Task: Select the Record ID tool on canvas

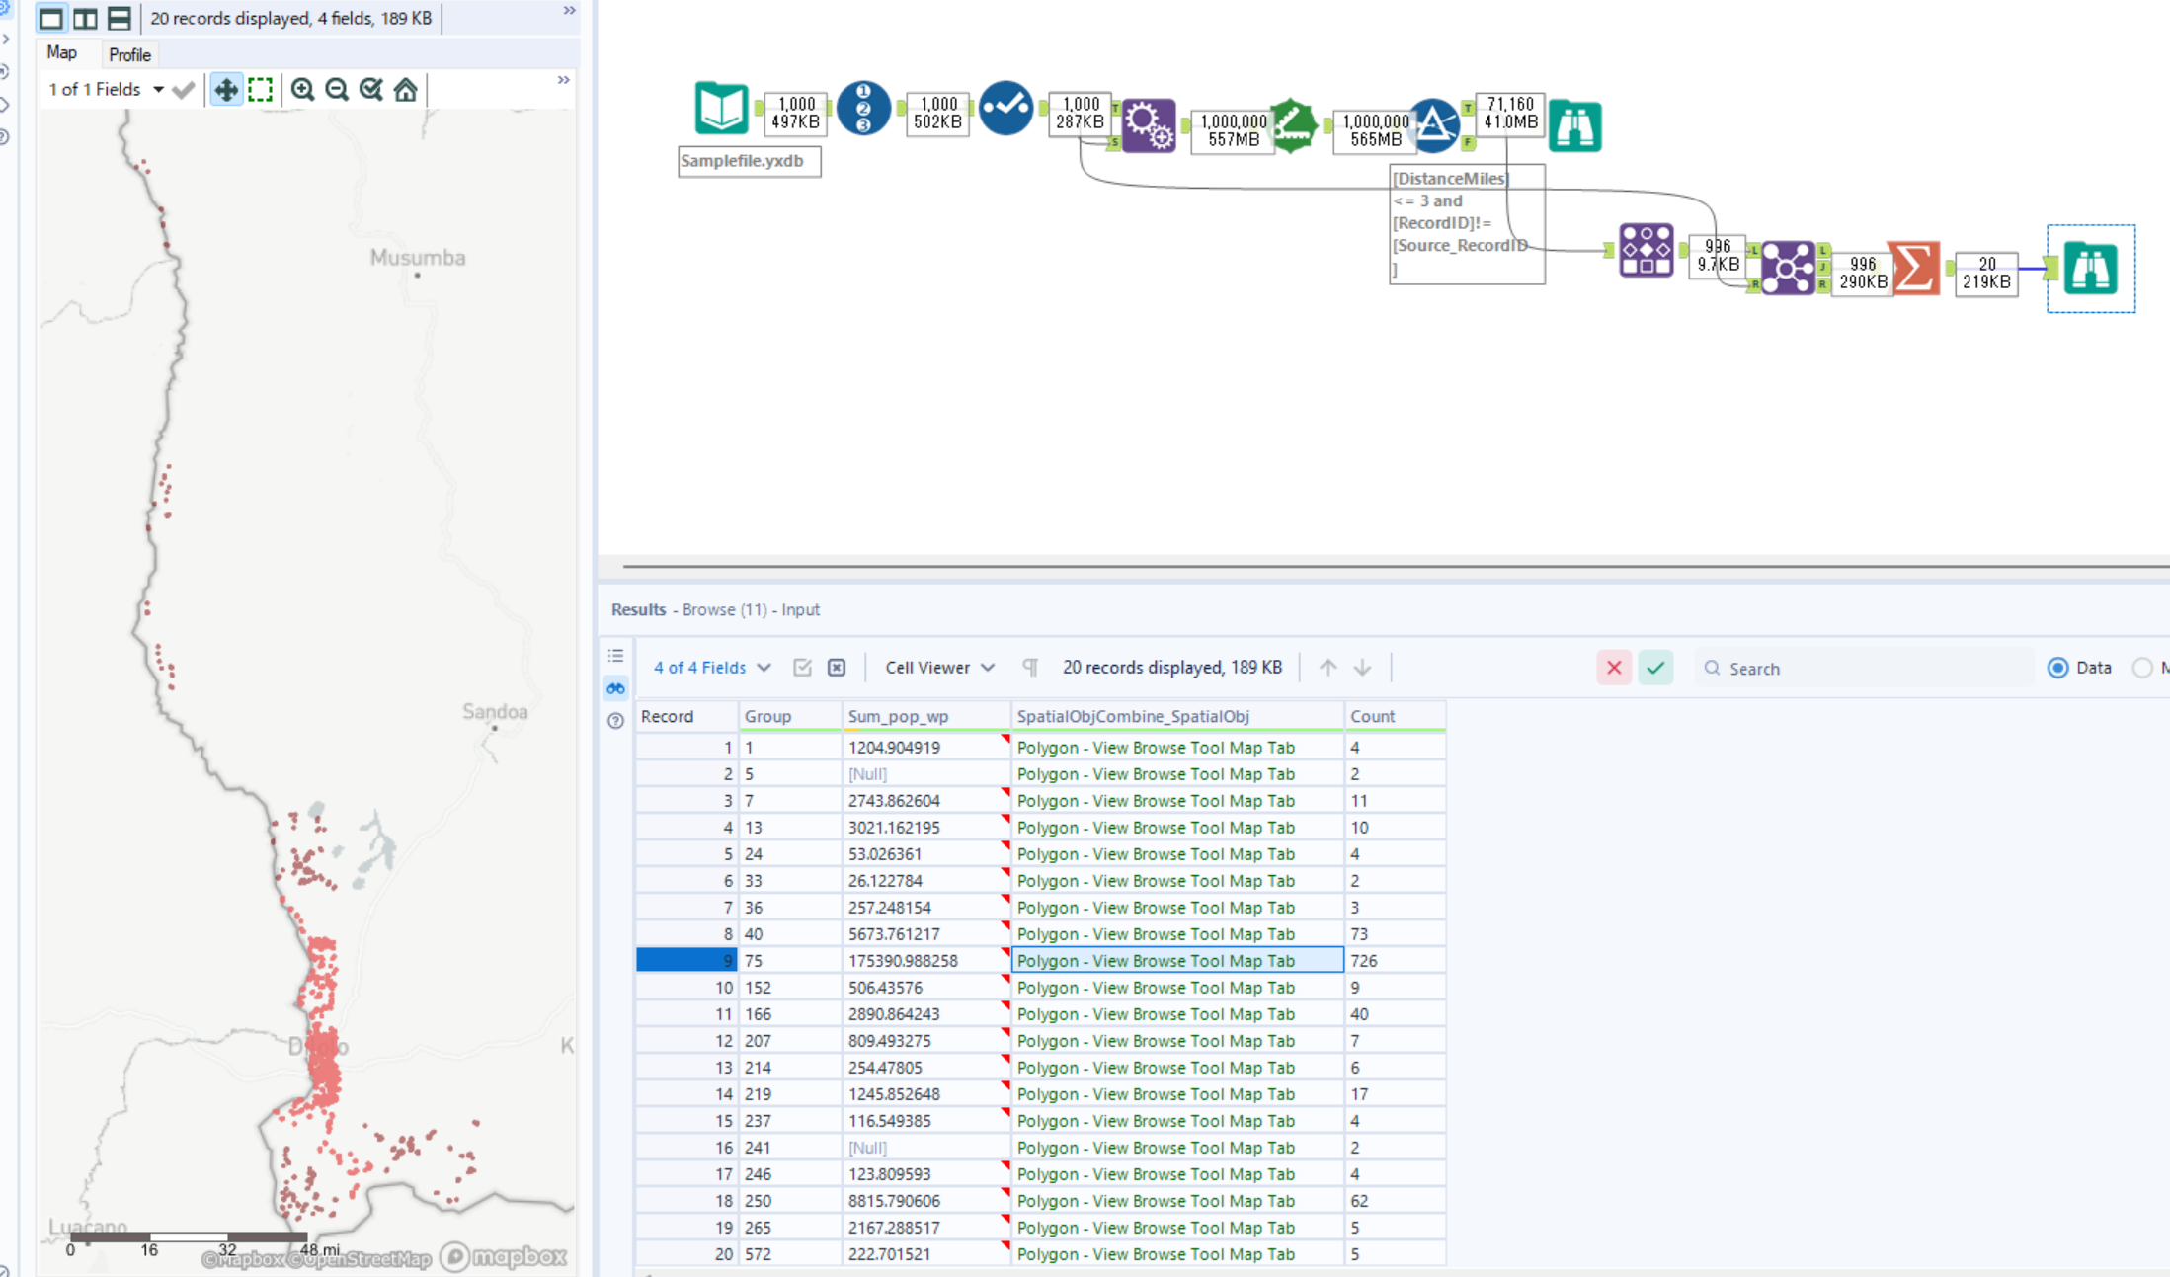Action: pos(863,108)
